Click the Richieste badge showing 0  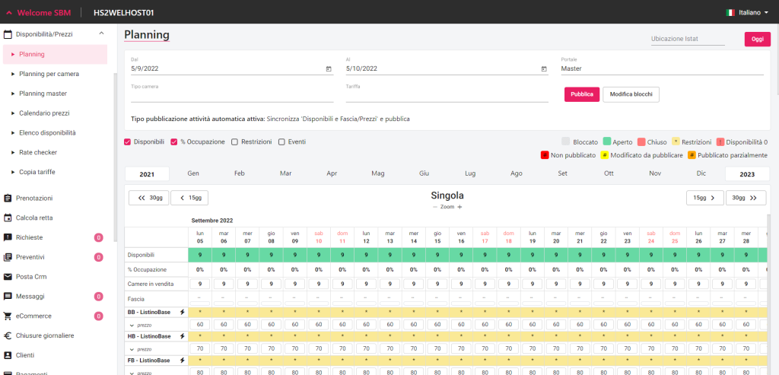coord(98,238)
